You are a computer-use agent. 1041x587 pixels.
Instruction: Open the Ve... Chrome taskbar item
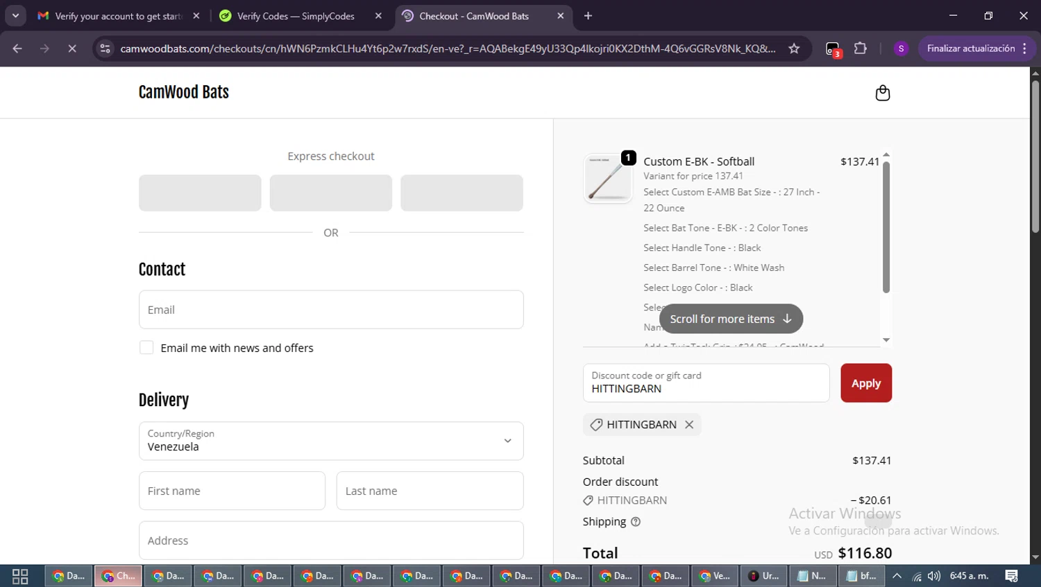[x=715, y=576]
